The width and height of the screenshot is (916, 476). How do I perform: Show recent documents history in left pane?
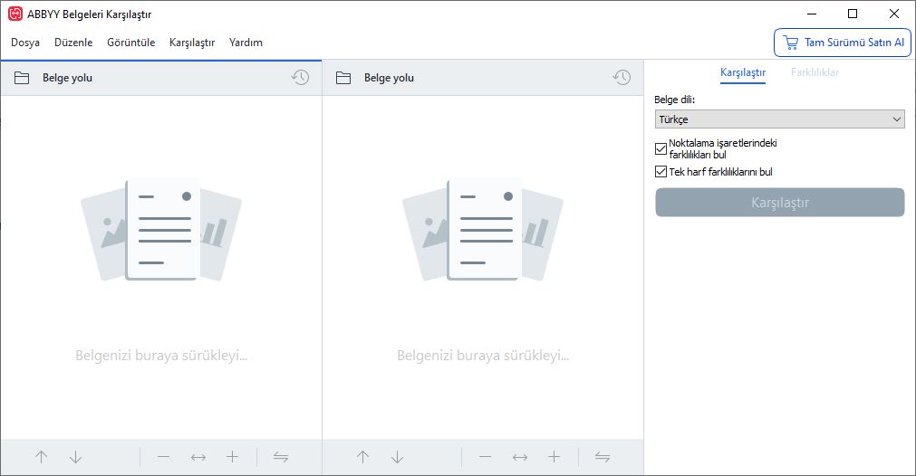[x=300, y=77]
